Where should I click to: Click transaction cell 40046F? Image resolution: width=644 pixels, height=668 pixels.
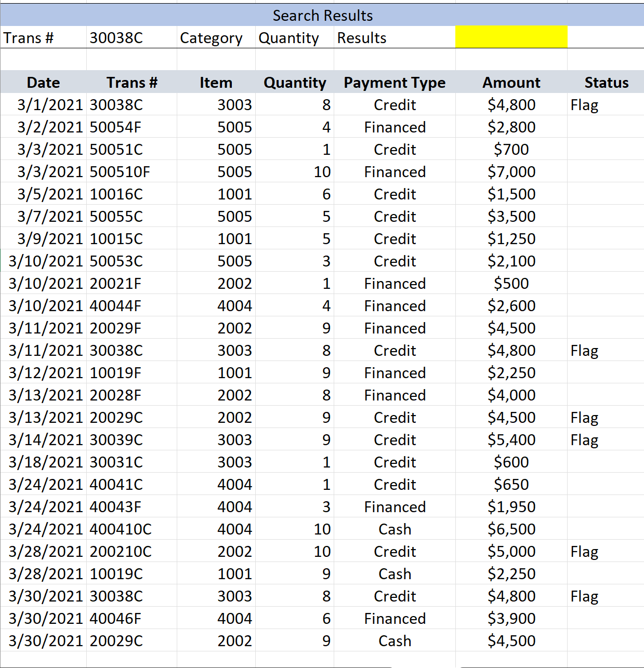click(132, 618)
